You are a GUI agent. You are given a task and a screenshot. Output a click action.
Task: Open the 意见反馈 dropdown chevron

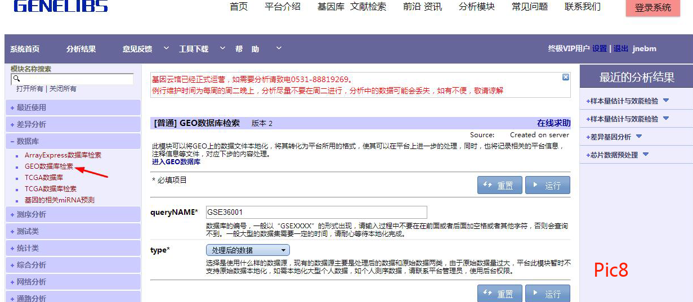coord(166,48)
